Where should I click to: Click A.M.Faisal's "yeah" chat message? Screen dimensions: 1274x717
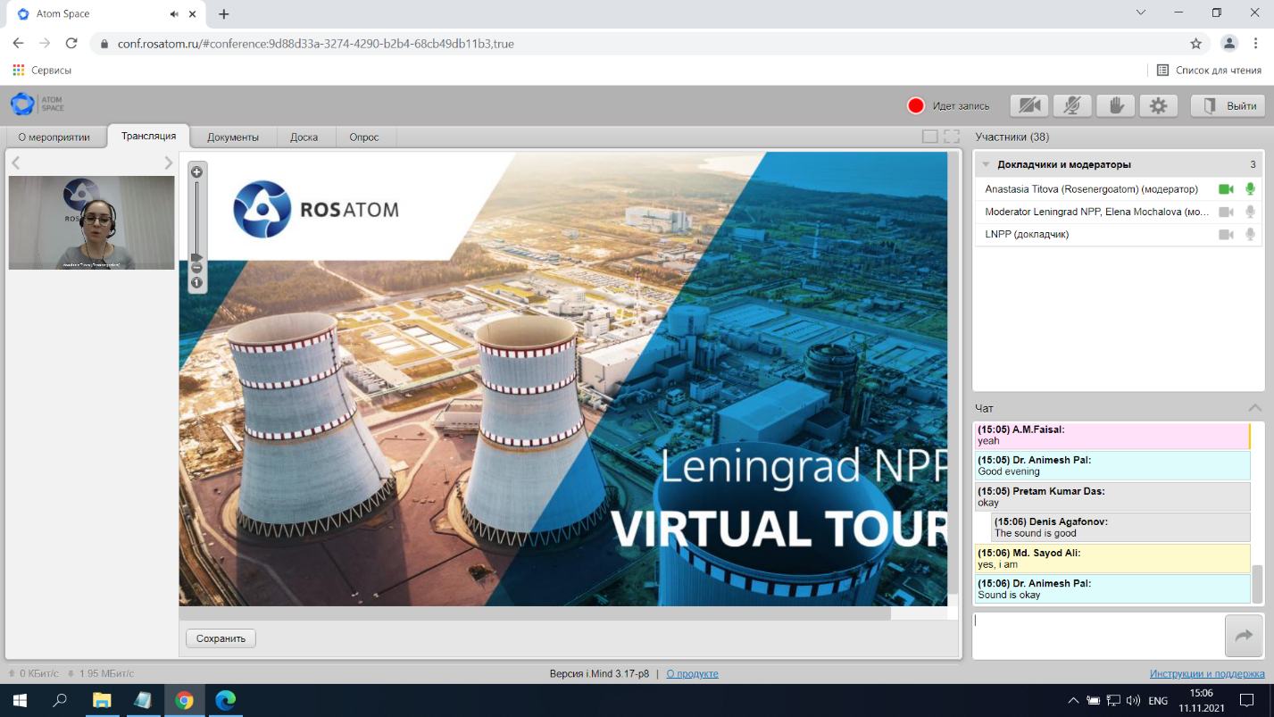(1112, 436)
